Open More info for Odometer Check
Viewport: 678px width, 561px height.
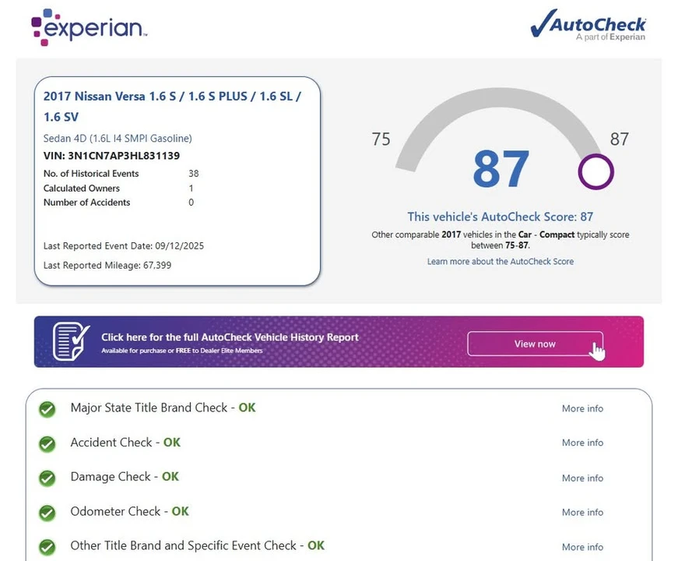[582, 512]
